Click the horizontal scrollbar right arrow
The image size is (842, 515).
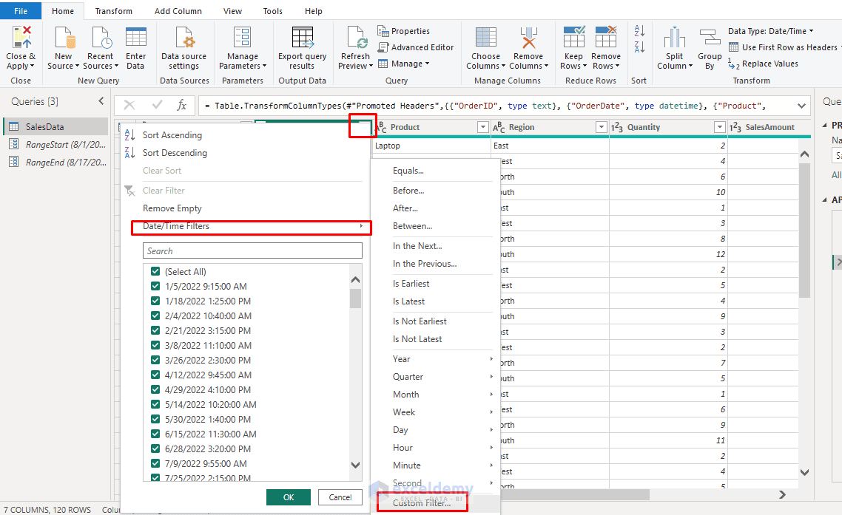[782, 494]
